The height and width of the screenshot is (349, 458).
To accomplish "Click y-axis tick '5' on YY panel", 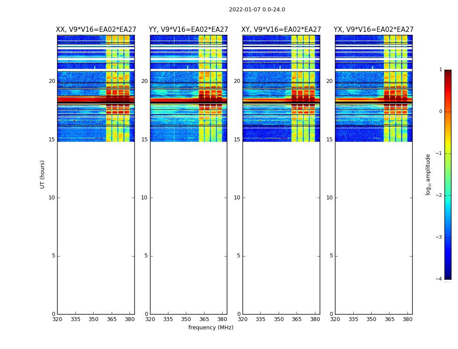I will click(x=146, y=256).
